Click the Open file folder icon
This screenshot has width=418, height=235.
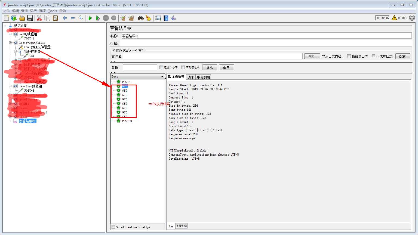pyautogui.click(x=22, y=18)
